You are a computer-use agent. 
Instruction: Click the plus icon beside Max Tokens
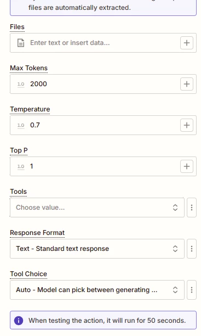click(187, 84)
